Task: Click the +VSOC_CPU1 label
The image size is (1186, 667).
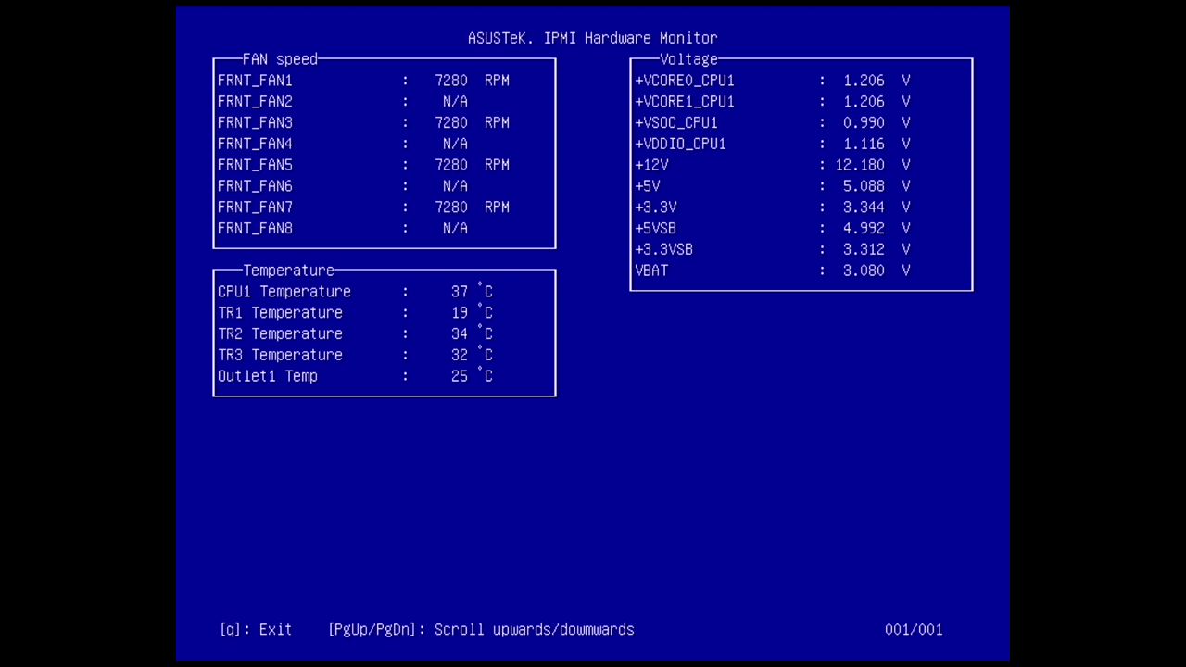Action: (676, 123)
